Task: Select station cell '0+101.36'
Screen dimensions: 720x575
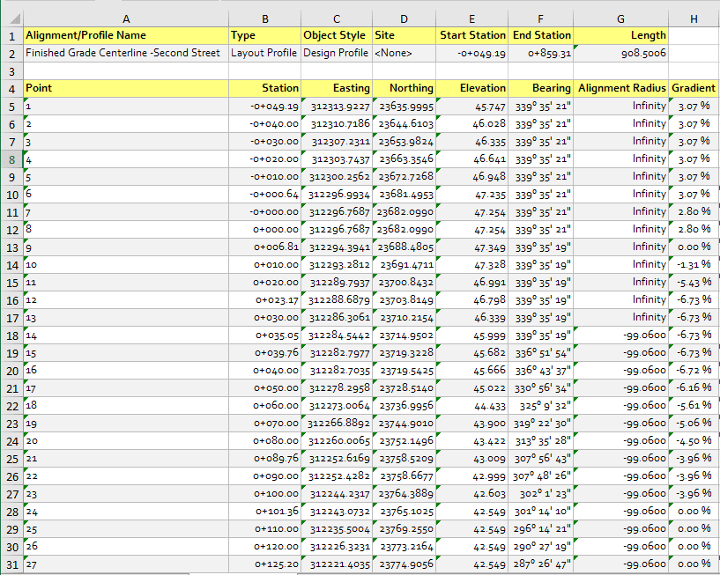Action: click(x=265, y=512)
